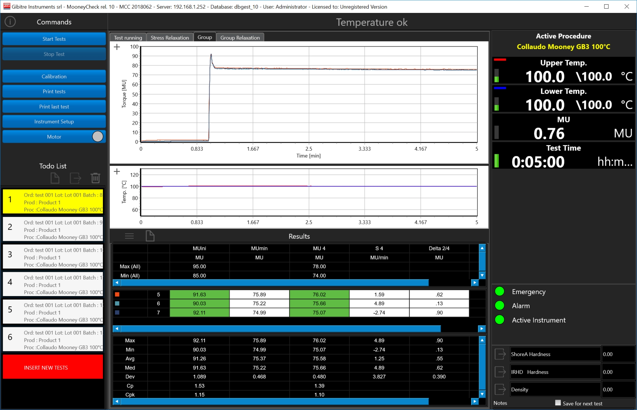Image resolution: width=637 pixels, height=410 pixels.
Task: Open the hamburger menu in Results header
Action: (x=129, y=236)
